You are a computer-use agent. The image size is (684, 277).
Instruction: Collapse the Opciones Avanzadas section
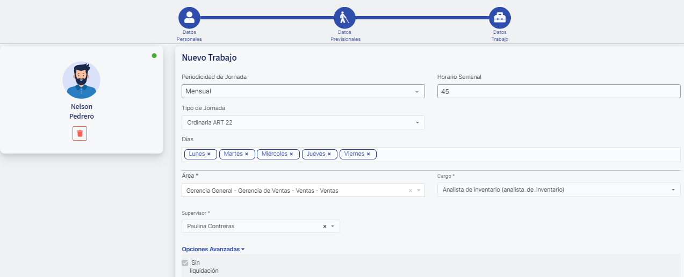tap(213, 249)
